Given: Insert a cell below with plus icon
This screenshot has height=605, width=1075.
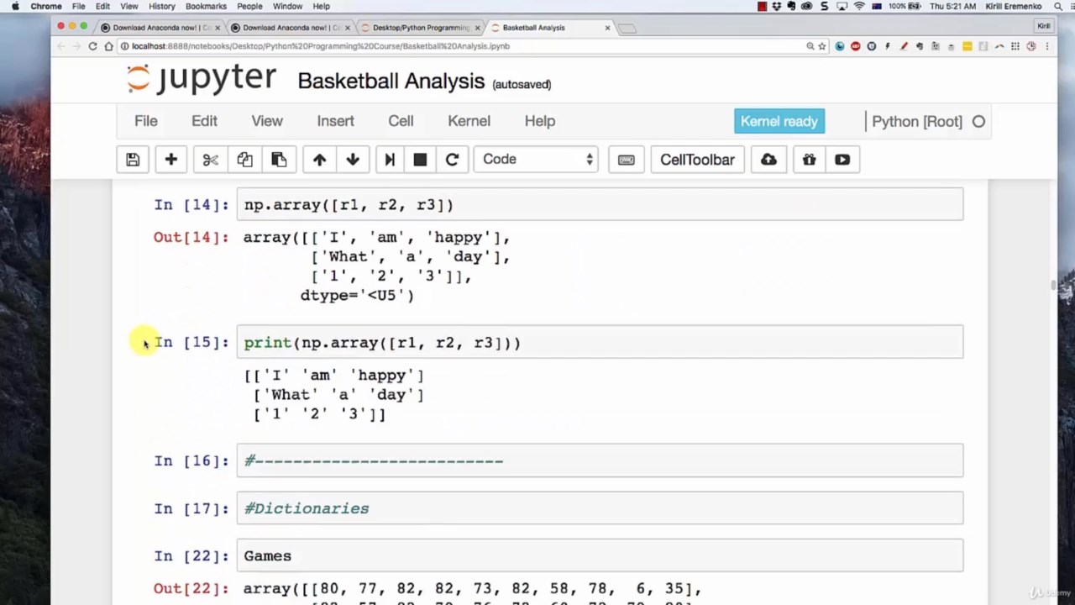Looking at the screenshot, I should click(170, 160).
